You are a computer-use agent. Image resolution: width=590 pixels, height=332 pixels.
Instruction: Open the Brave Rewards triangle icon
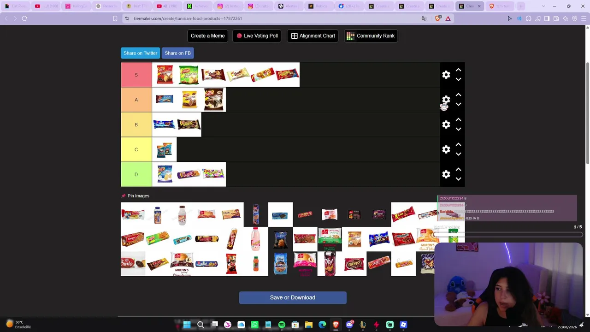pos(448,18)
